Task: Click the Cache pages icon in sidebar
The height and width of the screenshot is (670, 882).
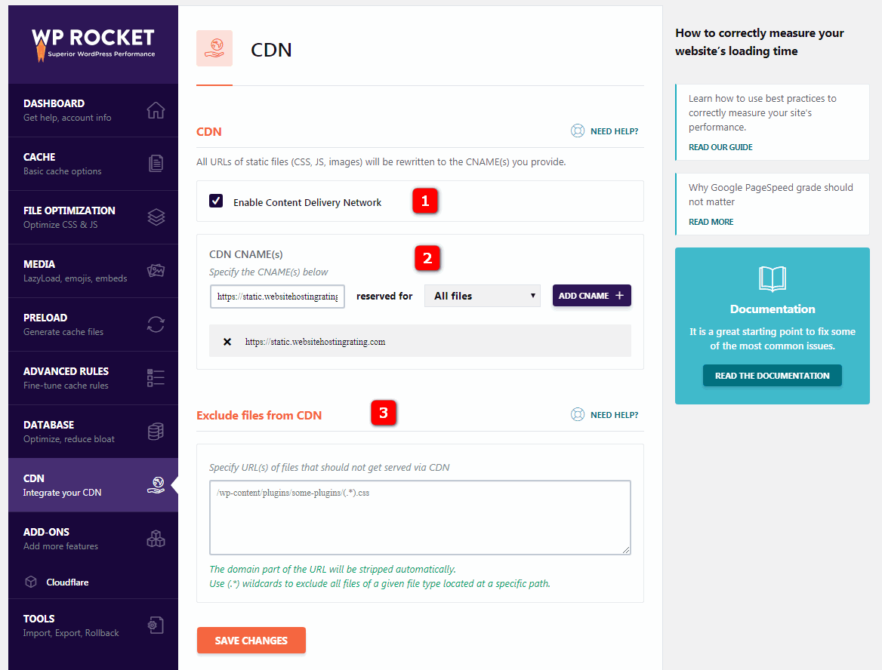Action: coord(156,164)
